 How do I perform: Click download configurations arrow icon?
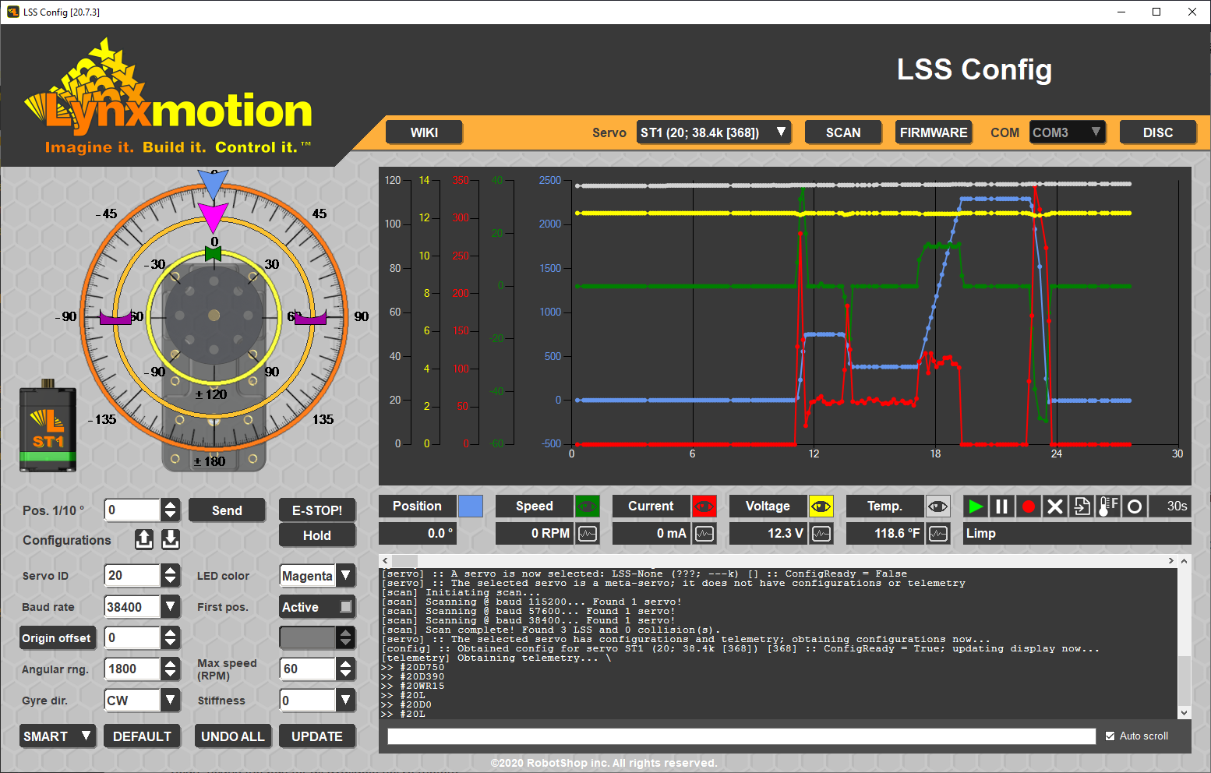(171, 539)
